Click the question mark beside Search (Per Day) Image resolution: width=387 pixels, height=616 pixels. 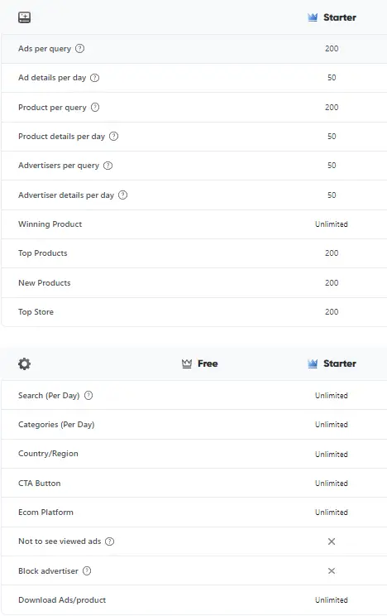click(x=88, y=395)
